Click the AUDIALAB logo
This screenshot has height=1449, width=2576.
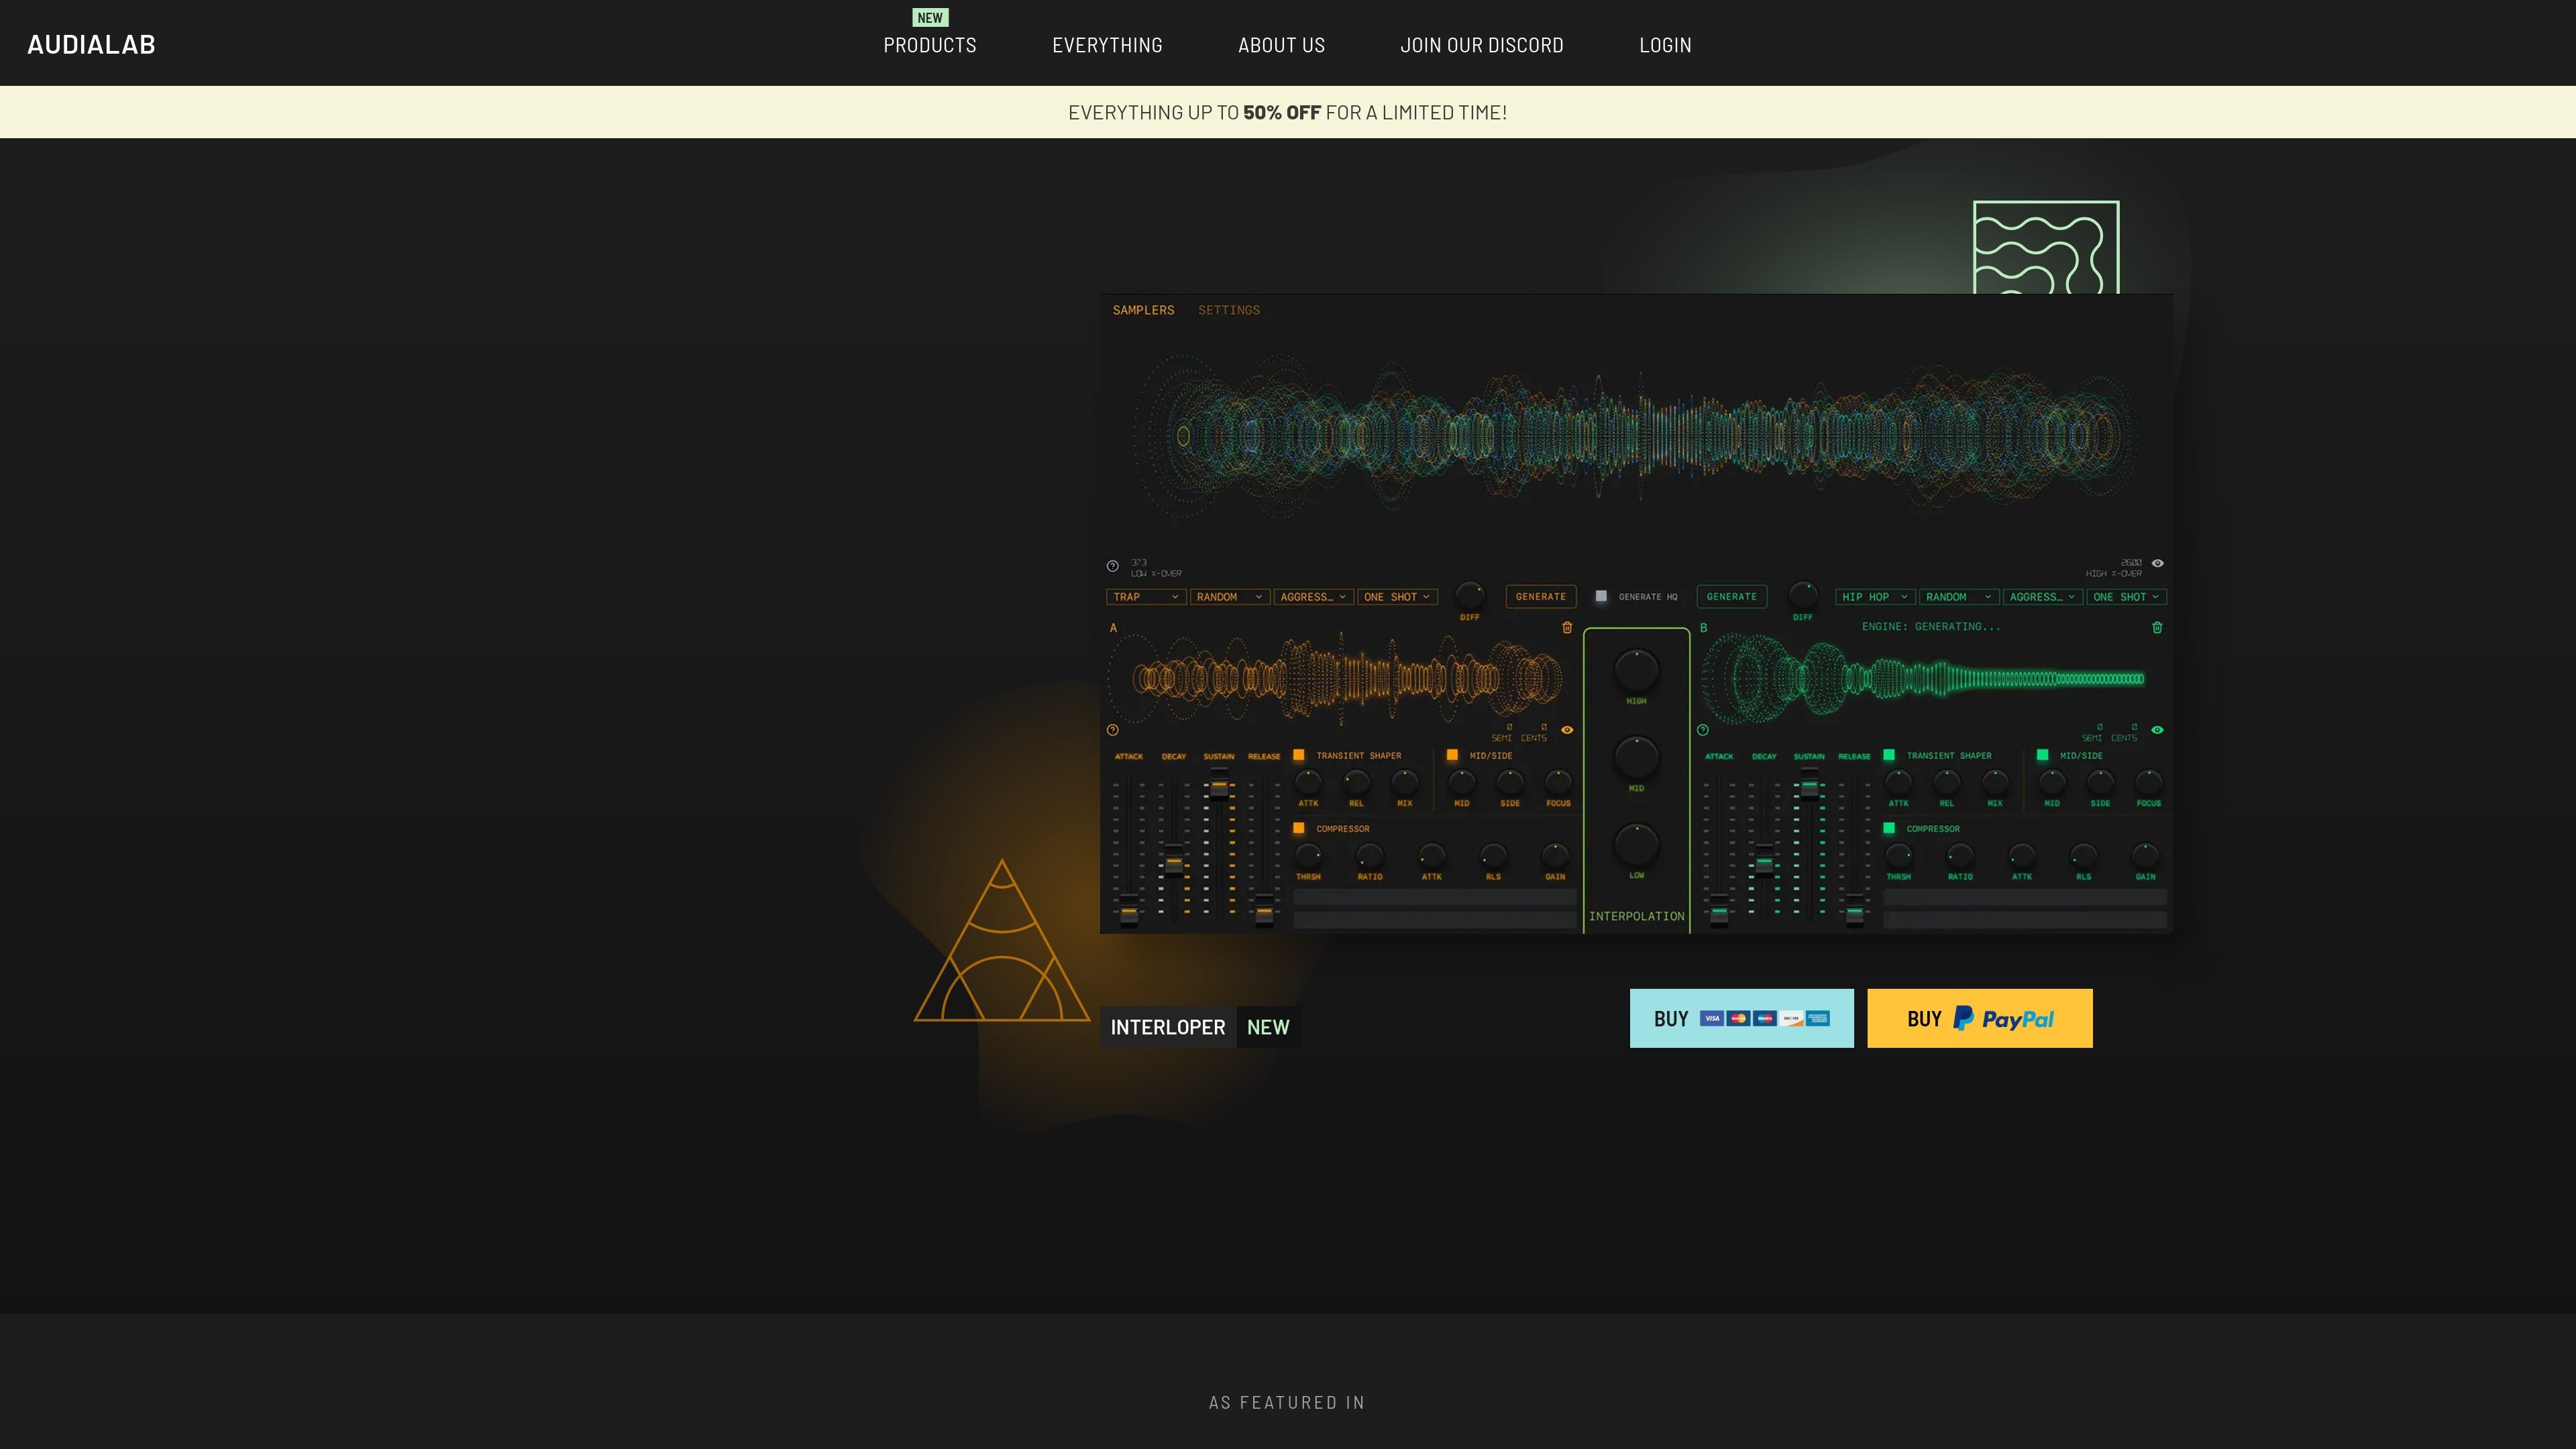point(91,44)
